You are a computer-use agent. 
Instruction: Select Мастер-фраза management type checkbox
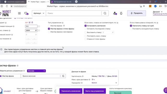tap(49, 26)
